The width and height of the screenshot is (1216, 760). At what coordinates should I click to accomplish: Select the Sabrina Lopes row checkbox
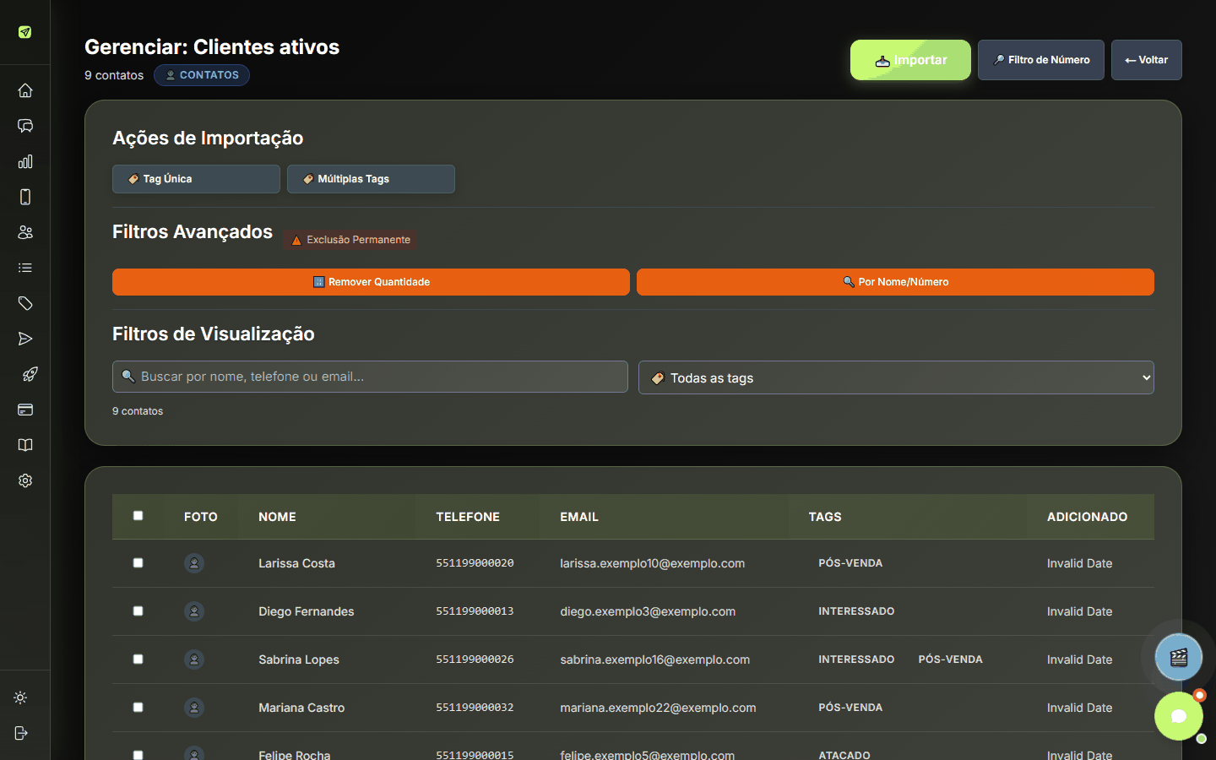(x=138, y=660)
